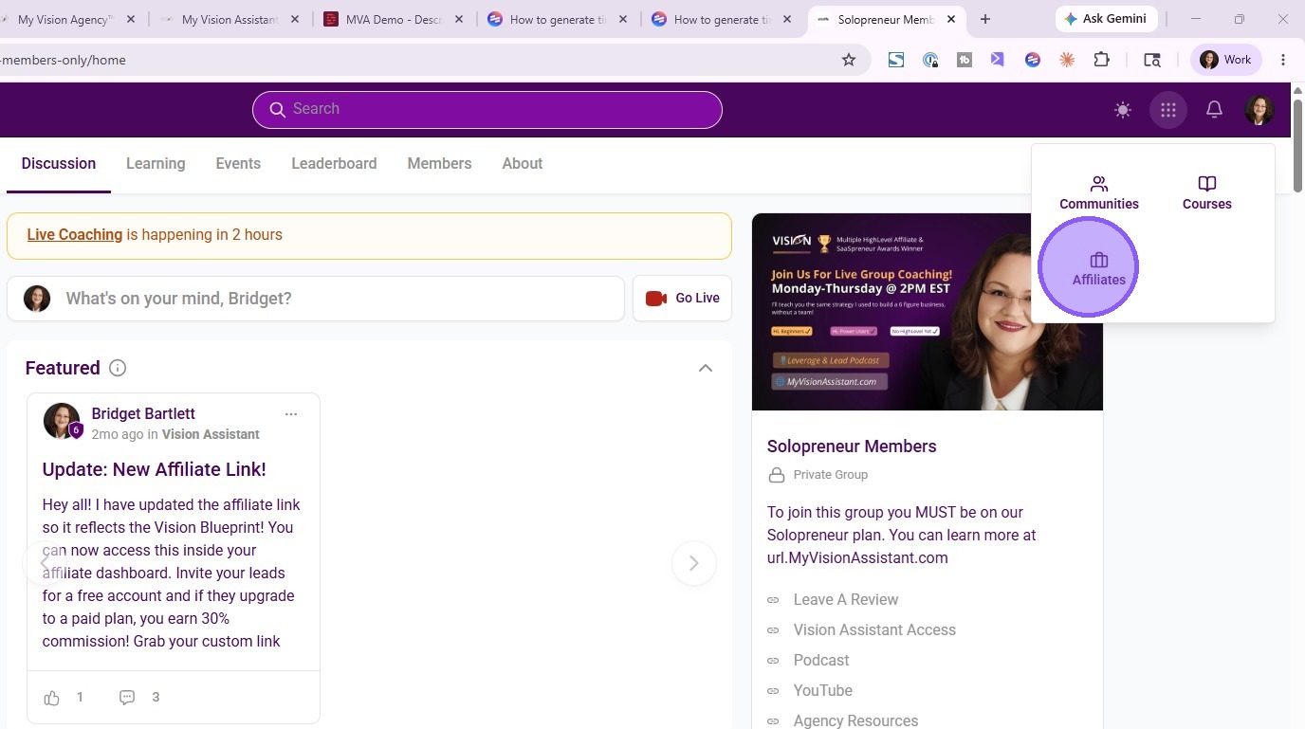Open the Chrome three-dot menu
Image resolution: width=1305 pixels, height=729 pixels.
tap(1283, 60)
